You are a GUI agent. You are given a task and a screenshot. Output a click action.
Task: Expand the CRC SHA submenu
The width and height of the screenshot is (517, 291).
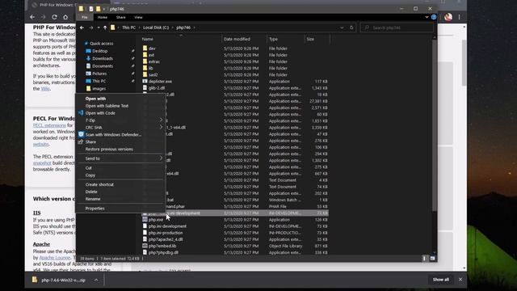click(x=120, y=128)
